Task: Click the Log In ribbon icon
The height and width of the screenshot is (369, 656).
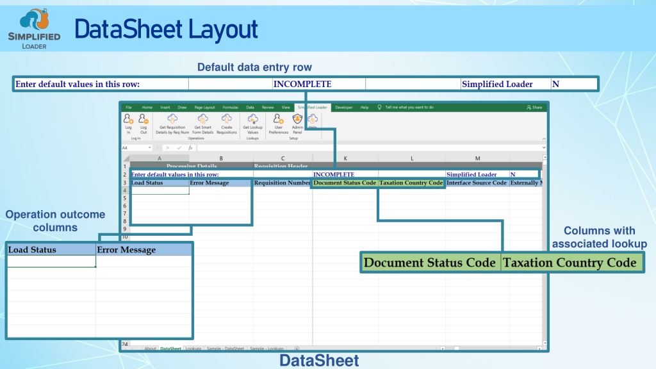Action: click(128, 119)
